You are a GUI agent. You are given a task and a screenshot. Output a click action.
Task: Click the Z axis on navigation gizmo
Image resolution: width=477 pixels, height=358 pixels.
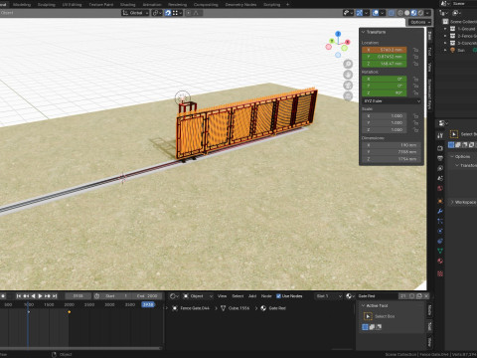pyautogui.click(x=338, y=34)
